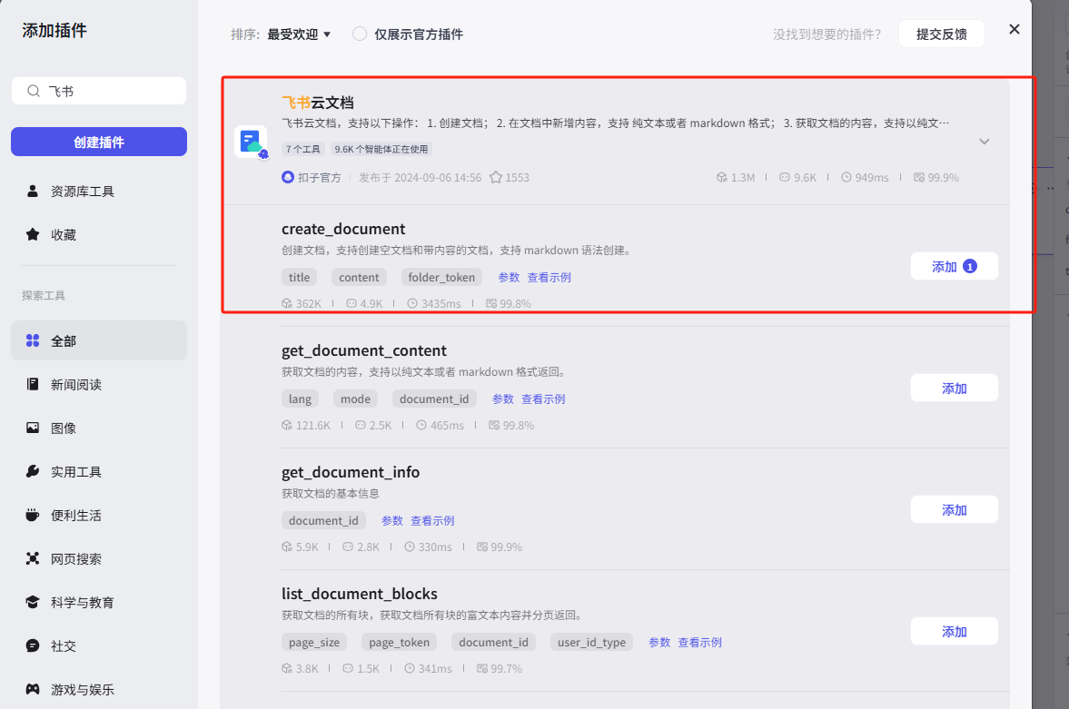
Task: Enable the 仅展示官方插件 radio option
Action: 360,34
